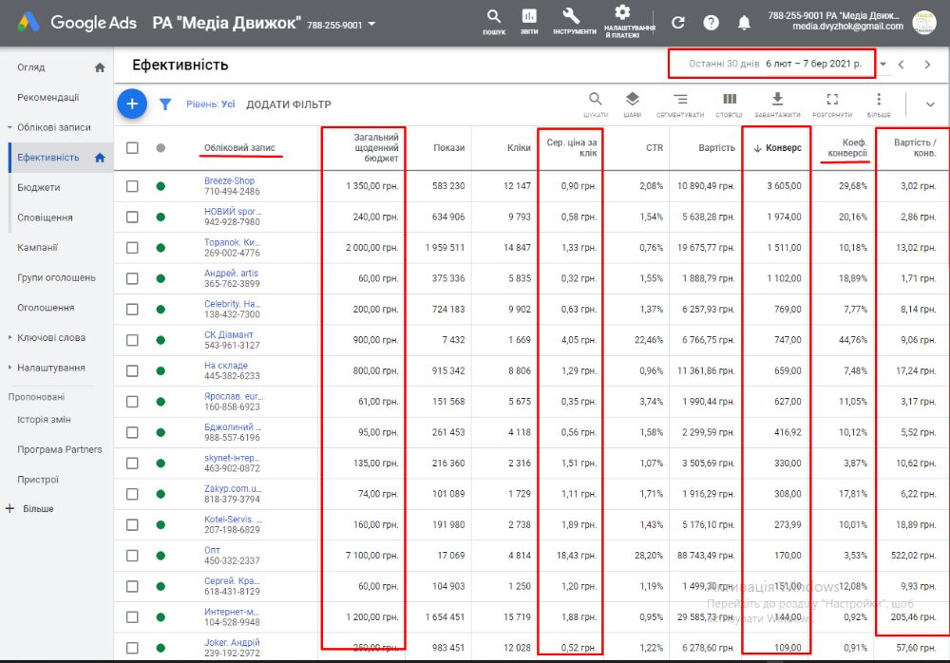Expand Ключові слова in sidebar

pos(9,337)
